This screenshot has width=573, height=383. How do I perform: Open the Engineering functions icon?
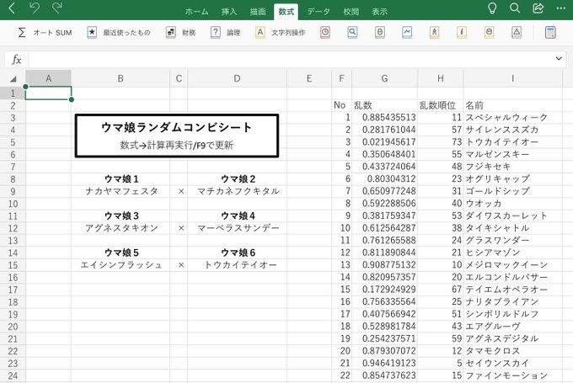pos(434,33)
